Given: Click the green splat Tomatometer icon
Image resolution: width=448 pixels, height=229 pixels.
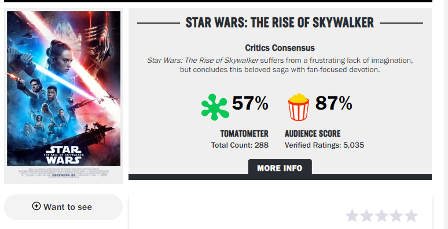Looking at the screenshot, I should tap(215, 107).
